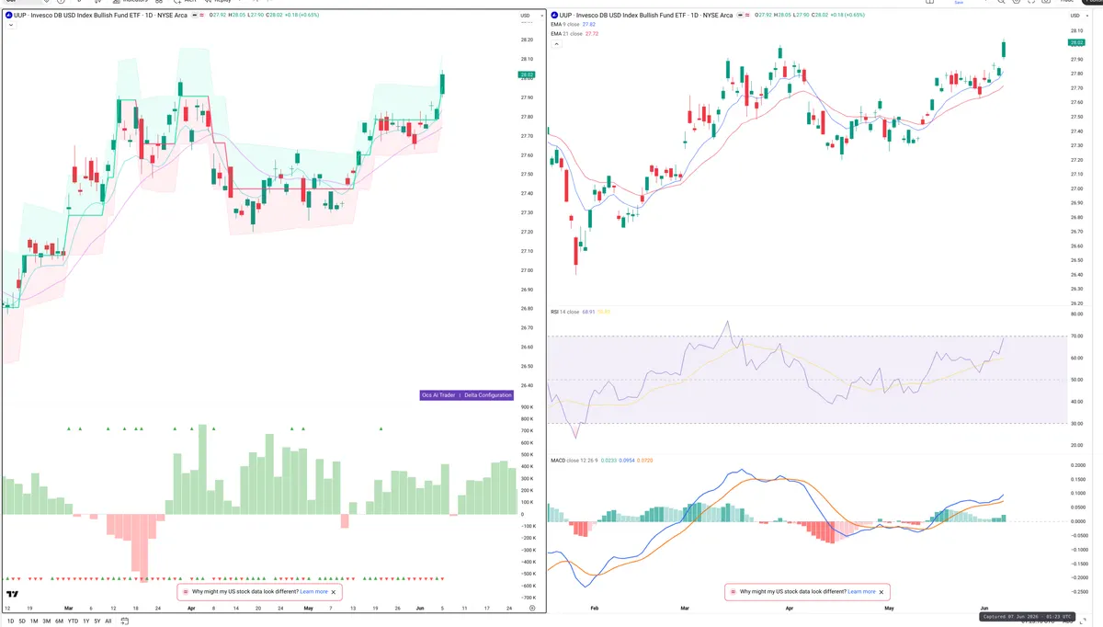Close the left chart's US stock data notice

pos(334,592)
